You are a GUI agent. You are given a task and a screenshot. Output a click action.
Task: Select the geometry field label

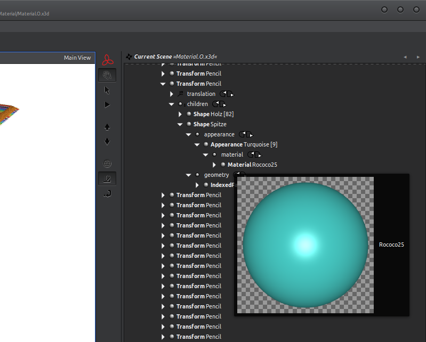coord(216,175)
